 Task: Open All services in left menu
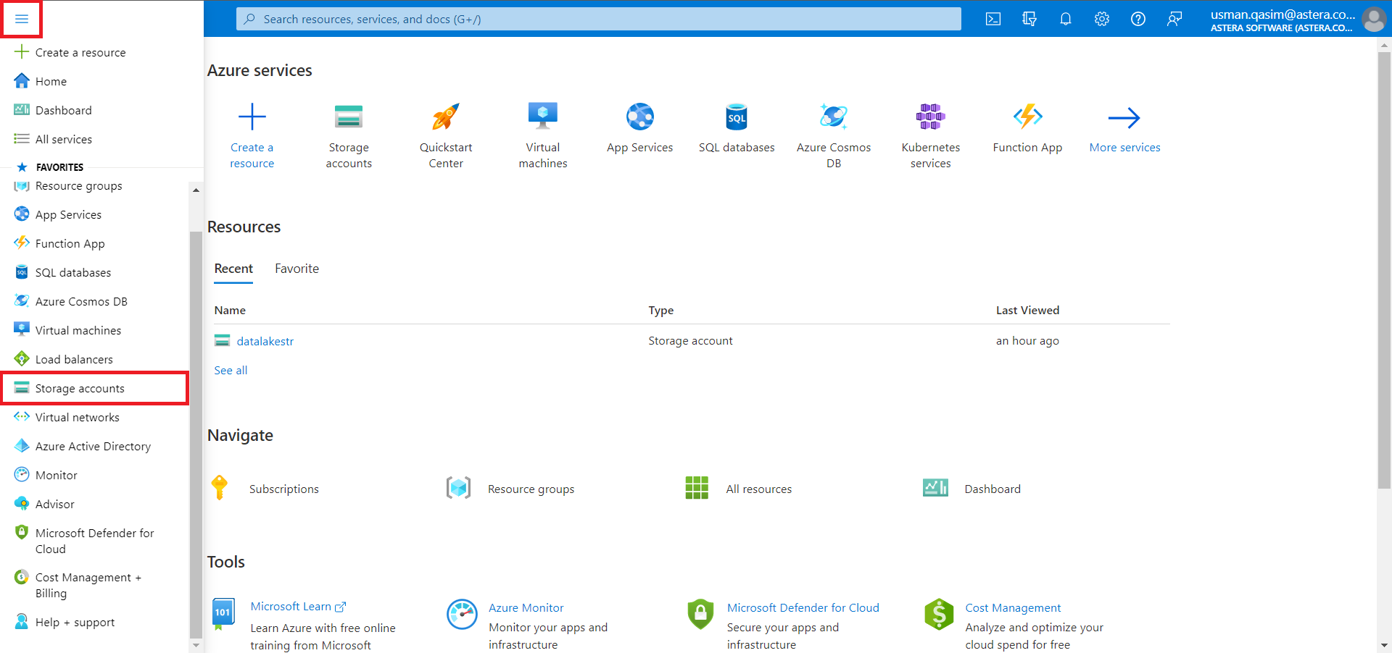64,139
